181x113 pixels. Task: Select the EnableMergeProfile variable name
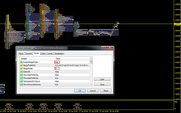(30, 62)
